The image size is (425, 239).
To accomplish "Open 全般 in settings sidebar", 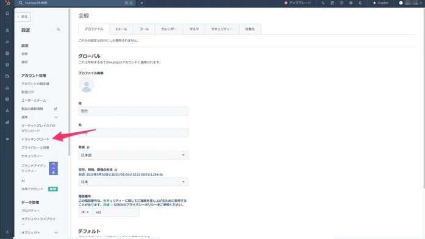I will point(24,54).
